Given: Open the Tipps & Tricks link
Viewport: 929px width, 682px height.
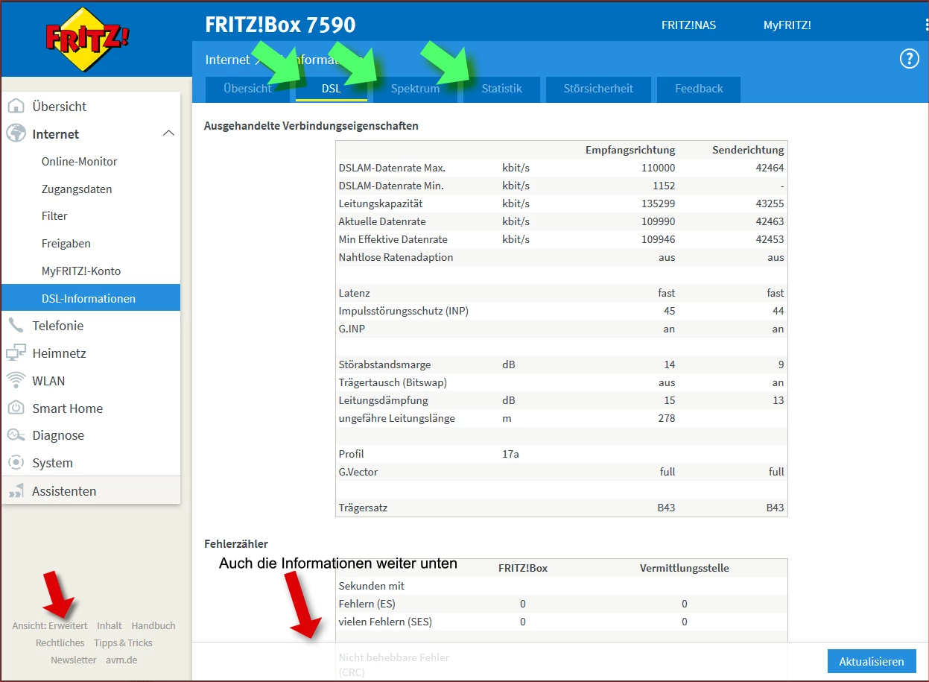Looking at the screenshot, I should tap(123, 642).
